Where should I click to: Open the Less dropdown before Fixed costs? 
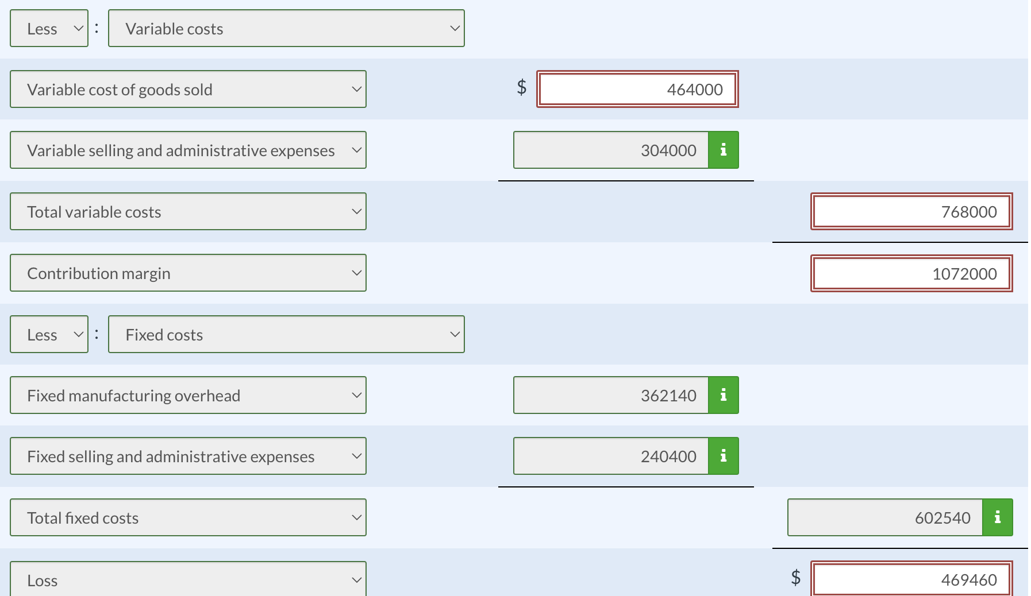49,334
